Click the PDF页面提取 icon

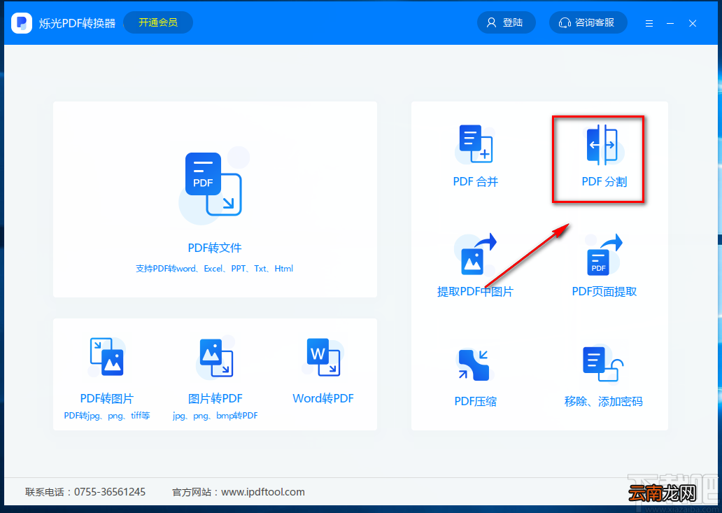click(602, 255)
